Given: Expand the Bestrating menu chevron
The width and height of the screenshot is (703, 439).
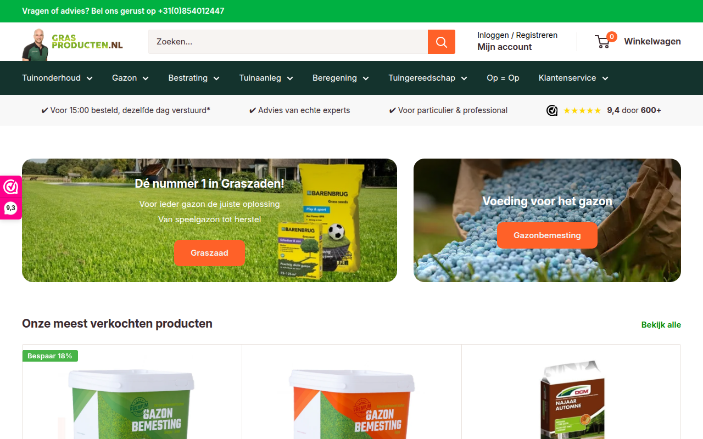Looking at the screenshot, I should point(216,78).
